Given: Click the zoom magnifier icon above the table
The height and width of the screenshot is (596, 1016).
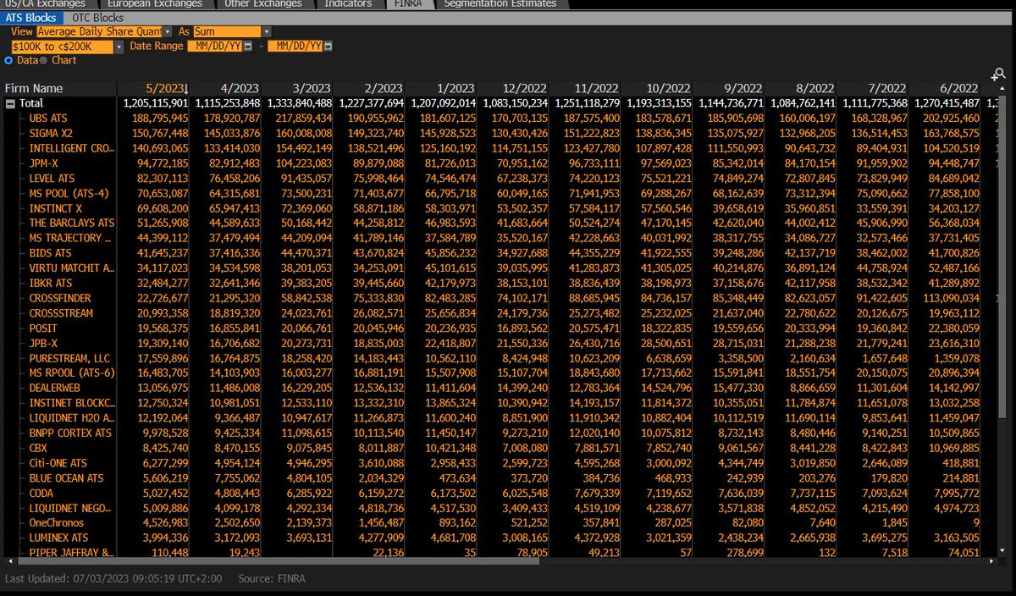Looking at the screenshot, I should click(x=1000, y=76).
